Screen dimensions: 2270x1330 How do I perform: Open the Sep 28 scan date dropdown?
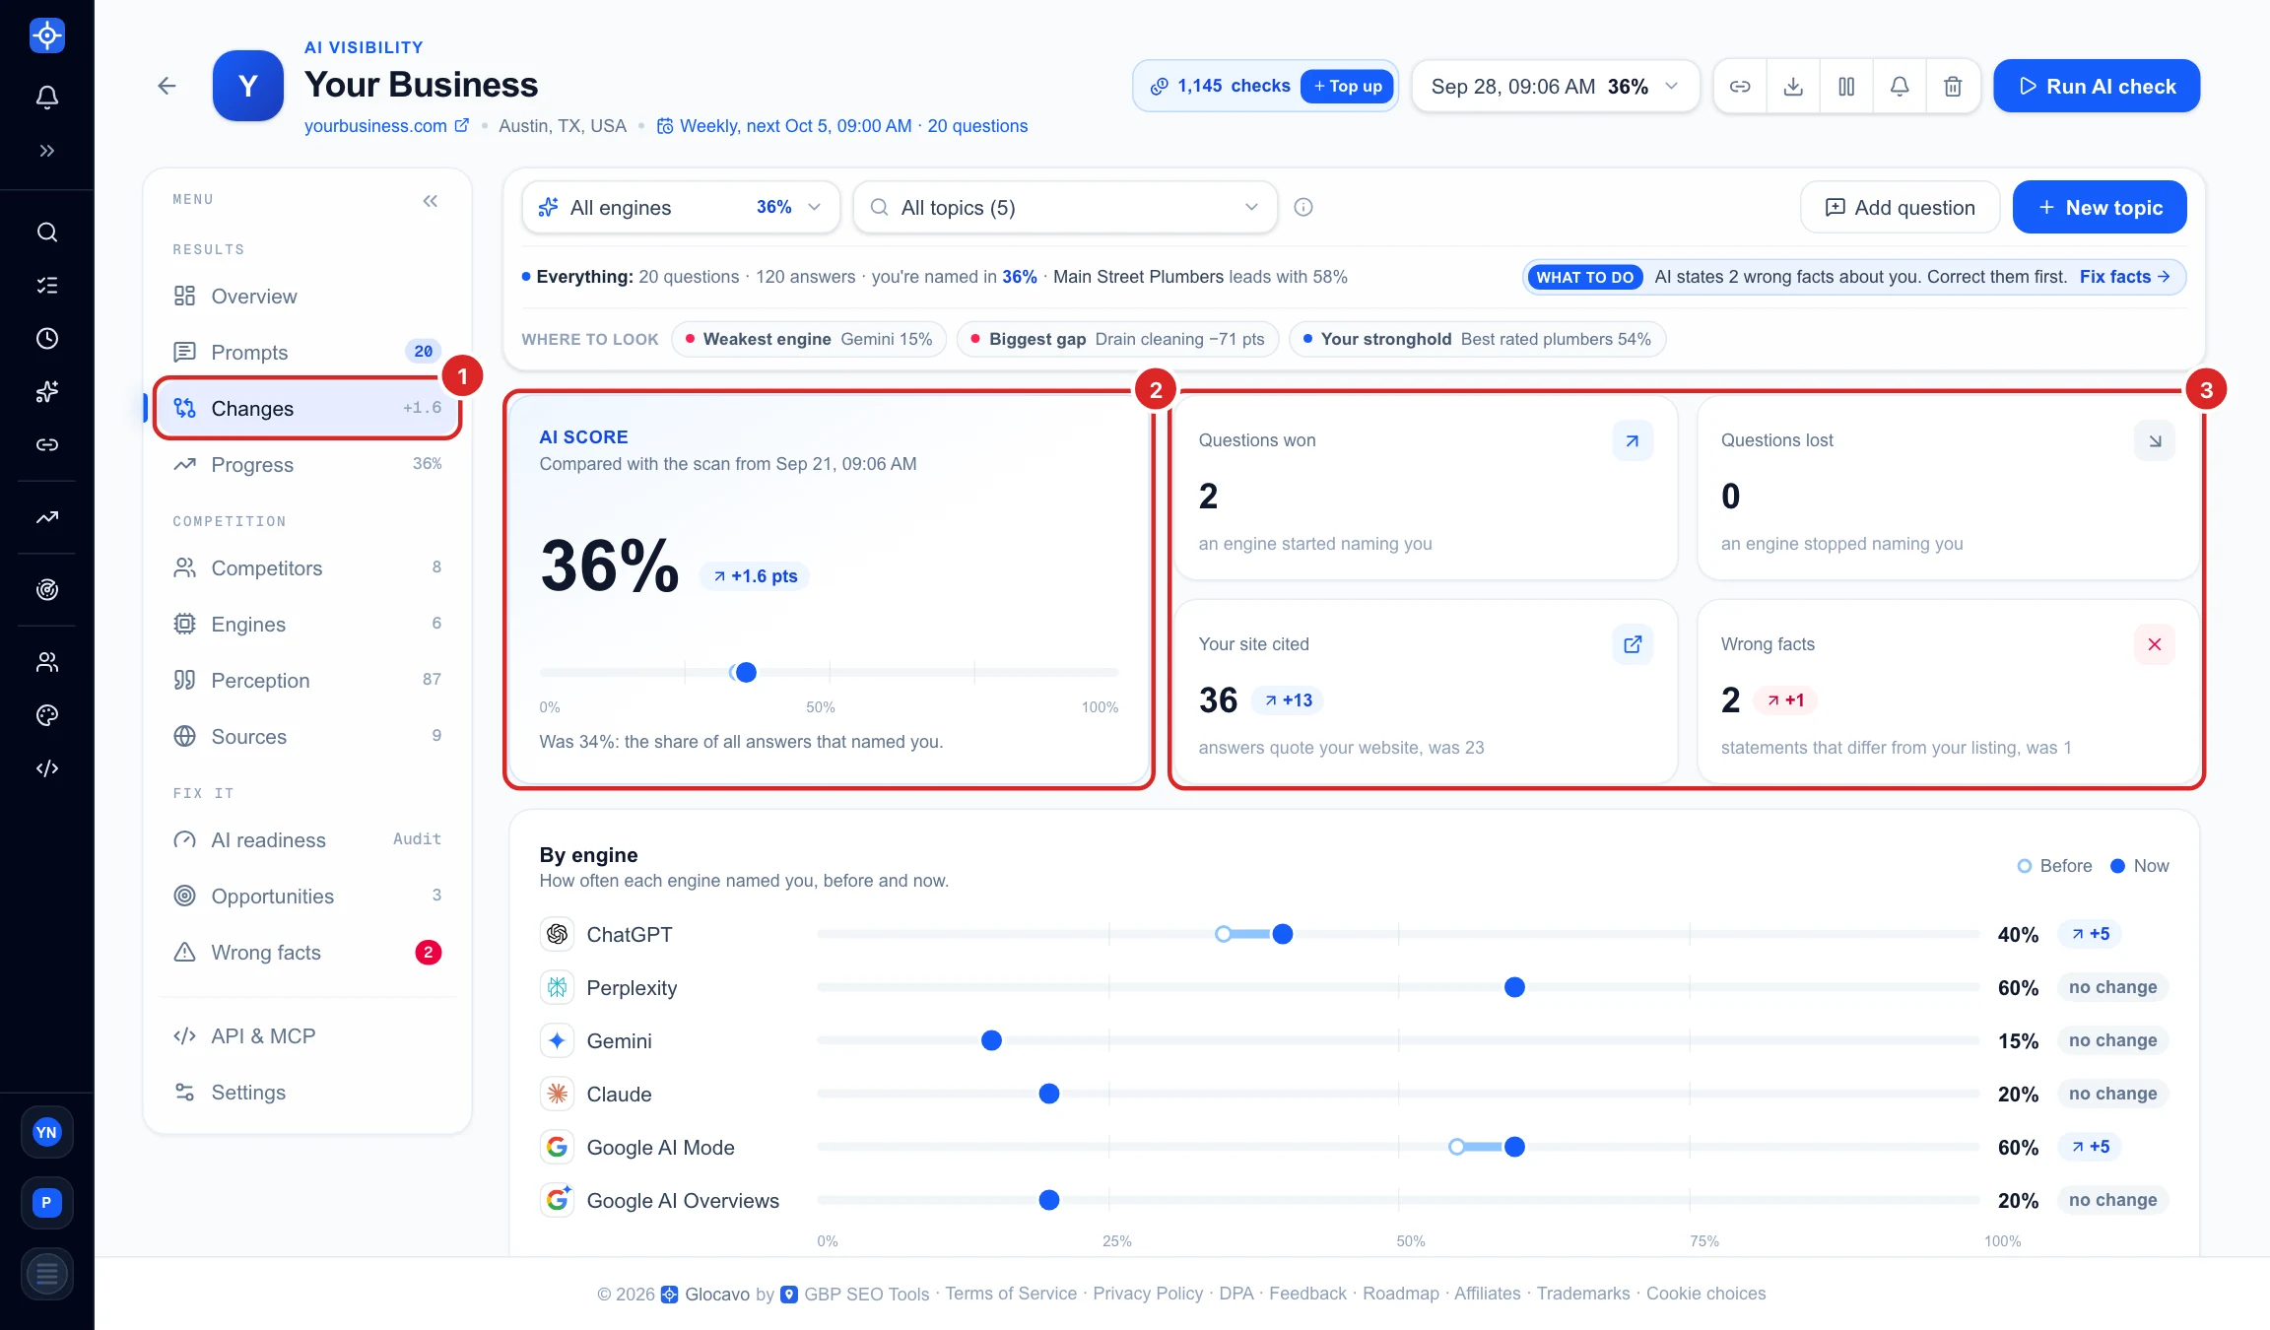point(1556,86)
